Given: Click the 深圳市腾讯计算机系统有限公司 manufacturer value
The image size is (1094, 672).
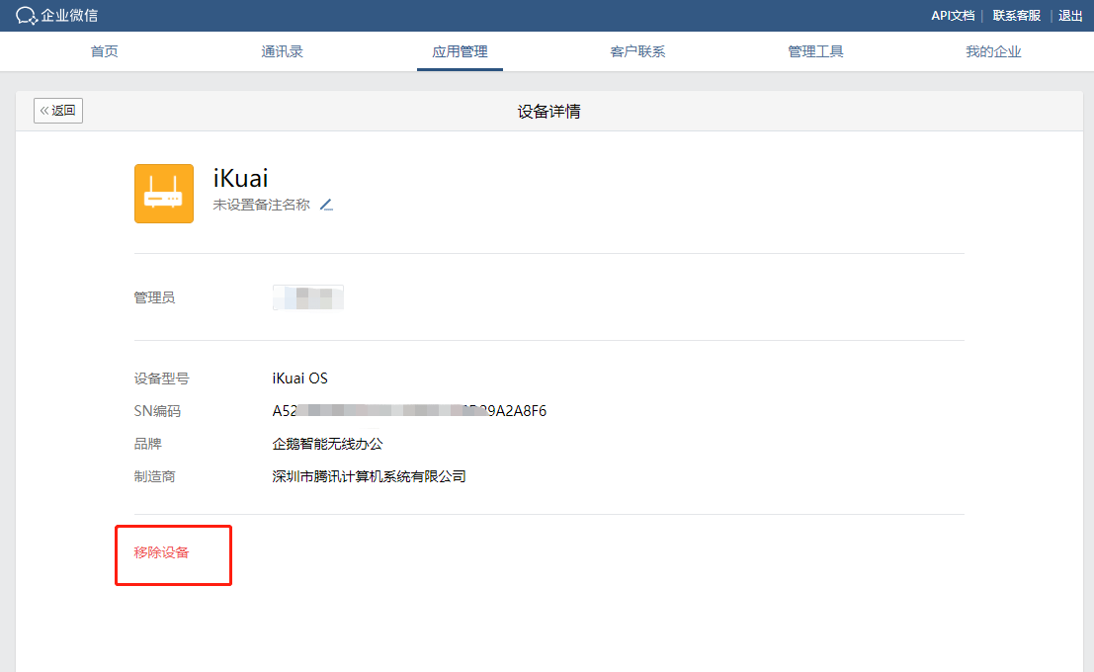Looking at the screenshot, I should click(369, 476).
